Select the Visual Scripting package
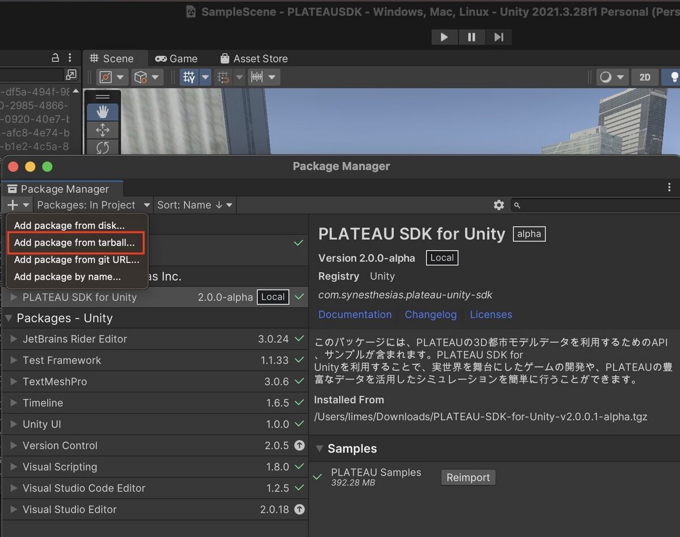 154,467
